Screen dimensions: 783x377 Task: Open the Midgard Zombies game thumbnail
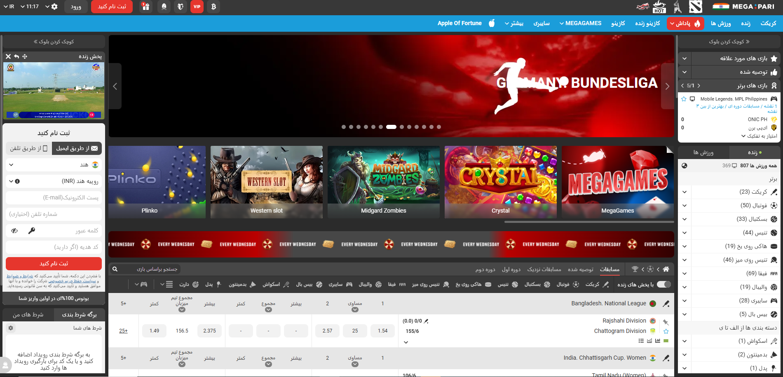point(383,182)
